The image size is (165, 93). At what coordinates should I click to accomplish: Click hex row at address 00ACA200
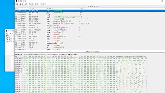81,89
